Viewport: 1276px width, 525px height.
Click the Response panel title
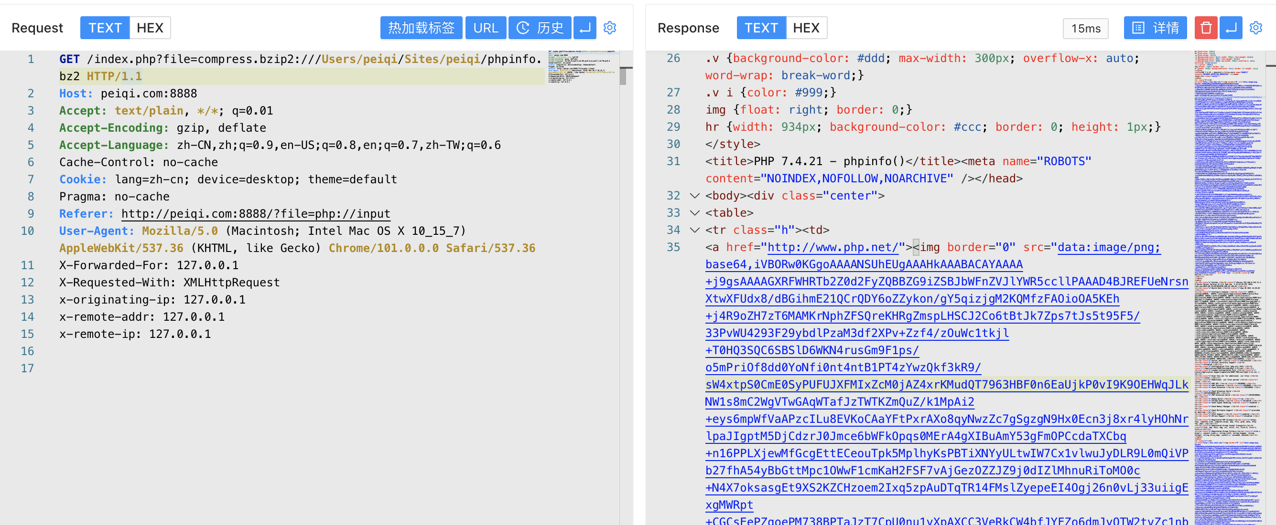tap(688, 28)
